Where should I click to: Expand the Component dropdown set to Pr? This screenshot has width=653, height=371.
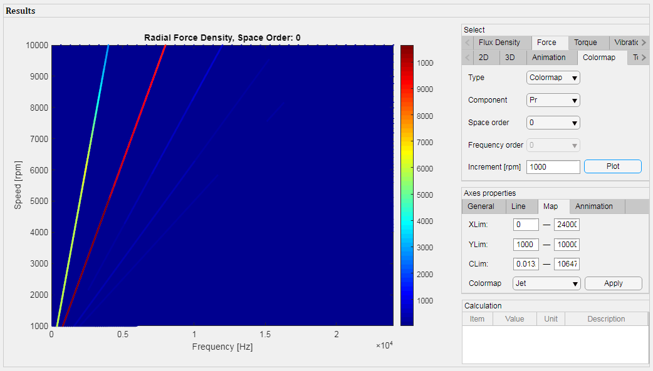point(553,100)
